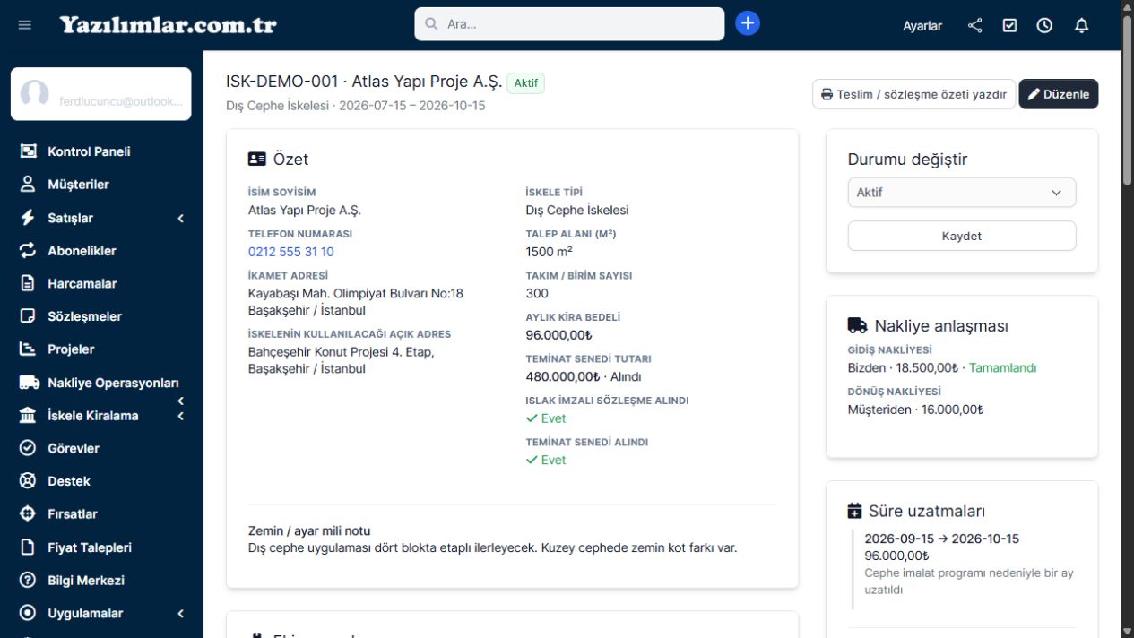
Task: Click the green Tamamlandı shipping status
Action: (1003, 367)
